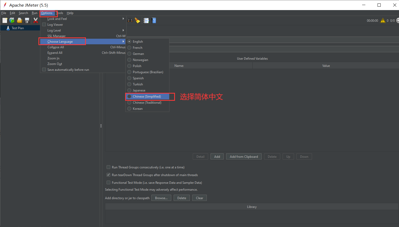Click the Delete variable button
The width and height of the screenshot is (399, 227).
tap(272, 157)
